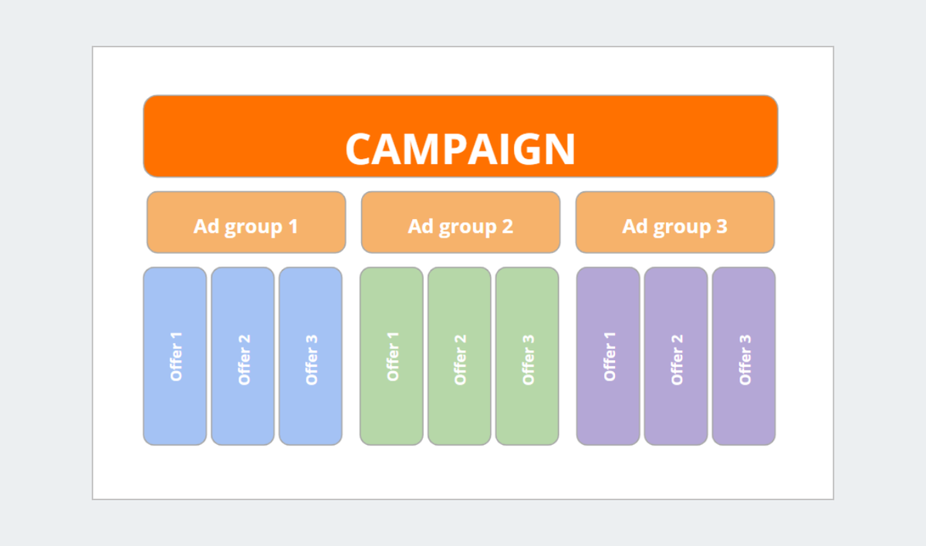Click green Offer 1 block
Image resolution: width=926 pixels, height=546 pixels.
[392, 356]
